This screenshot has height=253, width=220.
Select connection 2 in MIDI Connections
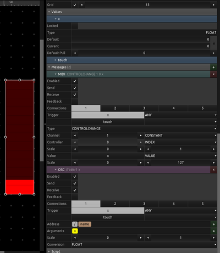pyautogui.click(x=115, y=108)
